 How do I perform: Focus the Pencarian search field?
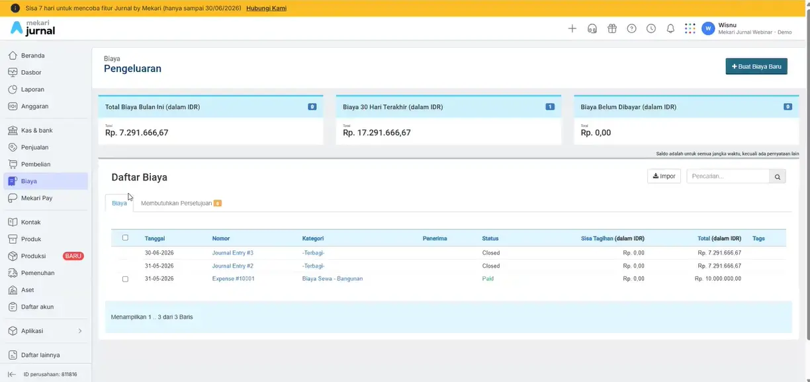[x=728, y=176]
